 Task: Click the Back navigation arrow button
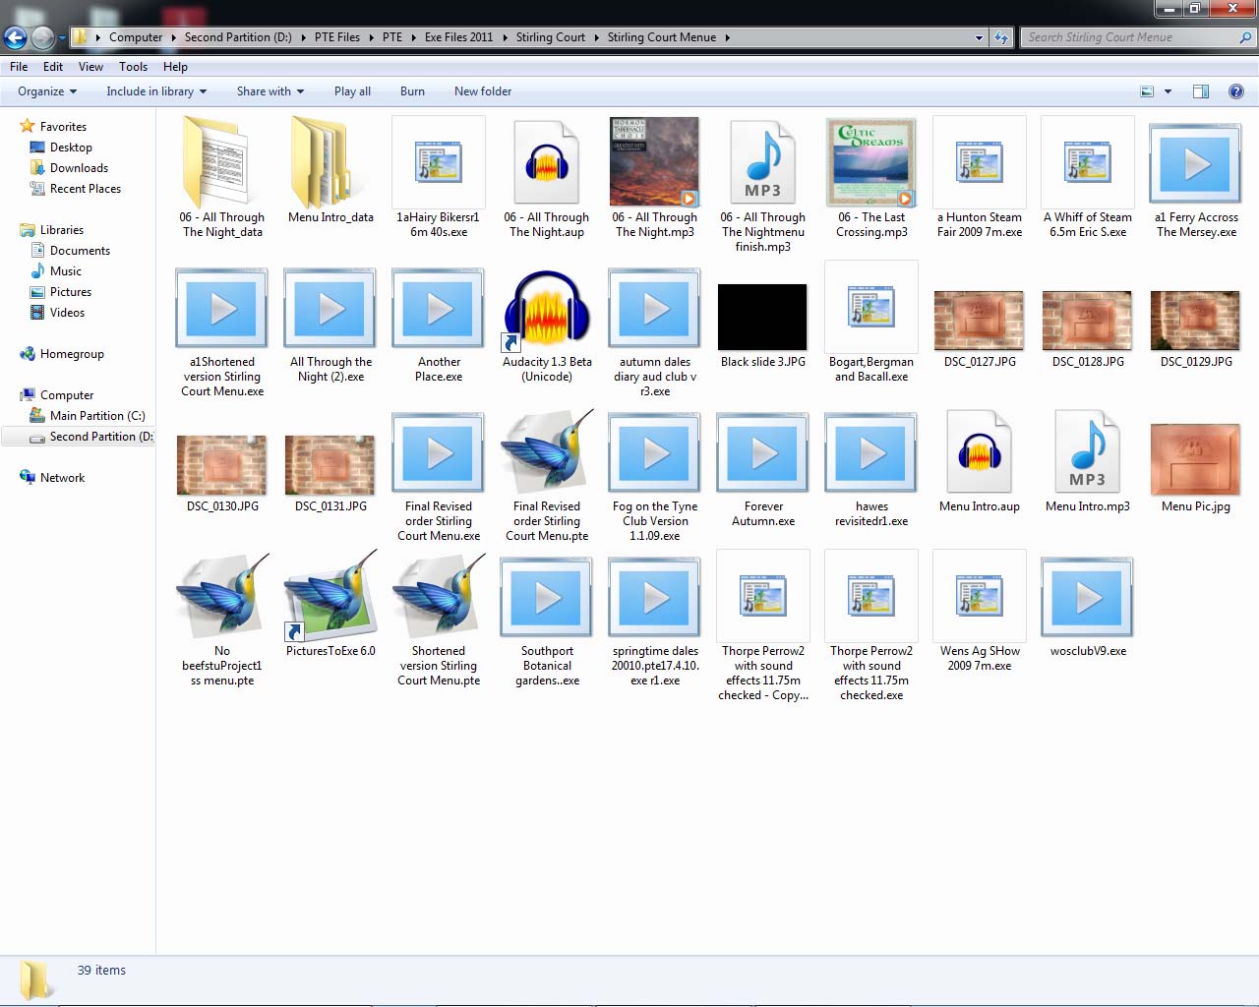pyautogui.click(x=16, y=38)
